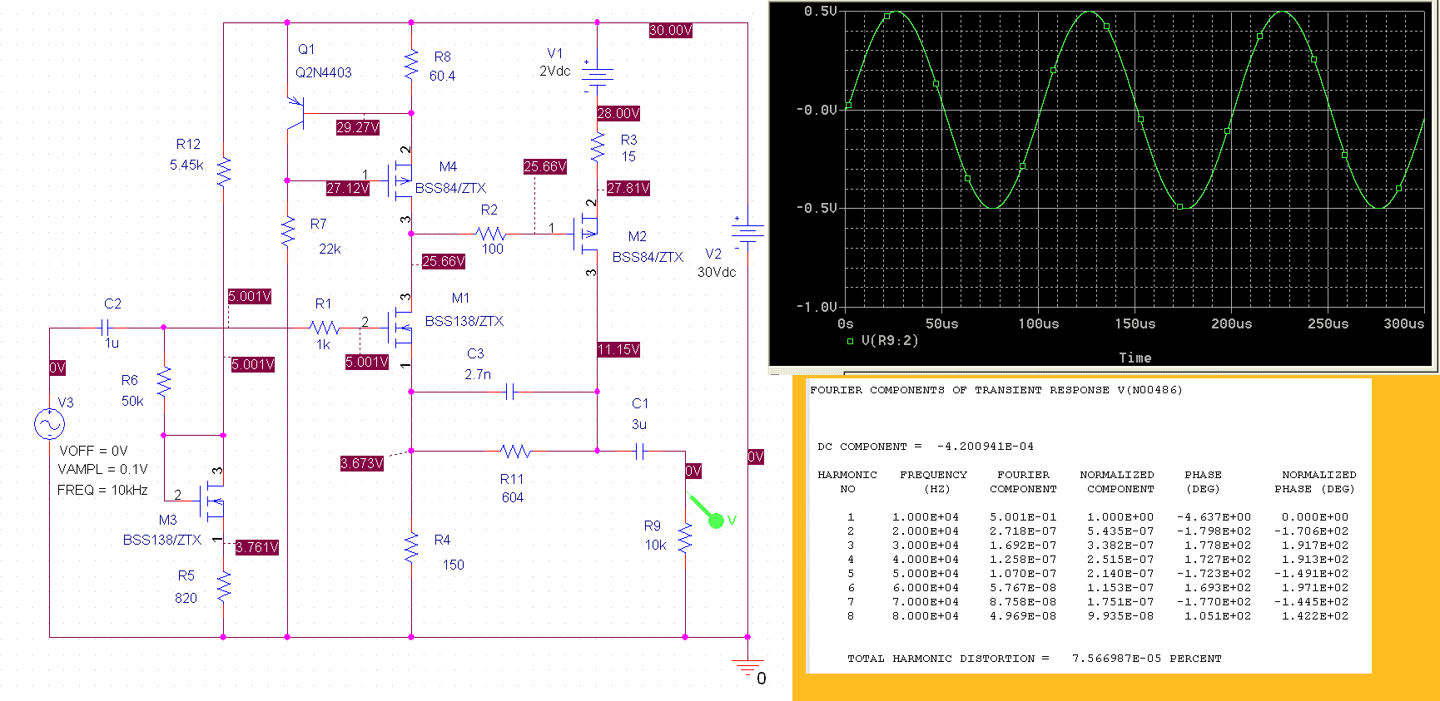Screen dimensions: 1440x701
Task: Select the V1 battery symbol
Action: tap(598, 77)
